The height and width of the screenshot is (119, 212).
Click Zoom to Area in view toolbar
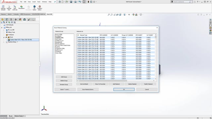pyautogui.click(x=112, y=15)
